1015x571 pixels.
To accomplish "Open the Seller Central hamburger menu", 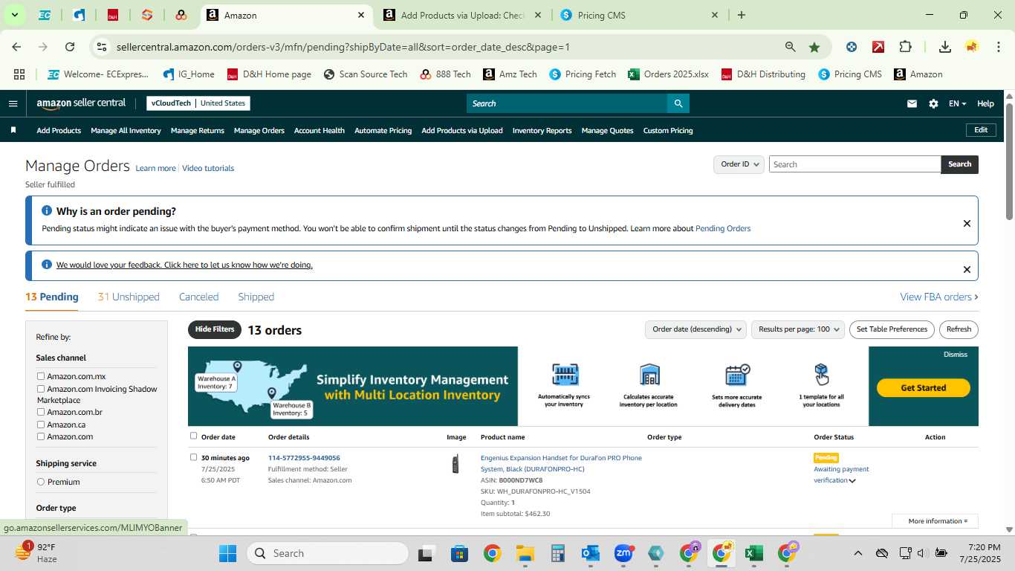I will coord(13,103).
